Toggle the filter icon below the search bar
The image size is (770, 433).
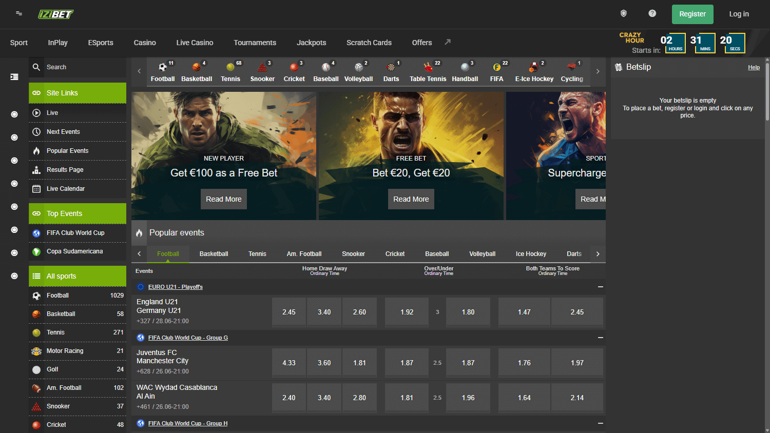[x=14, y=76]
